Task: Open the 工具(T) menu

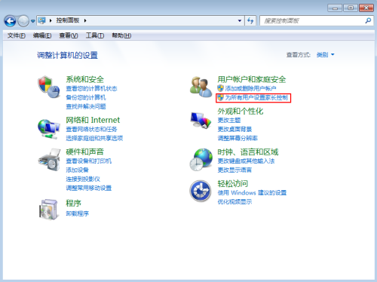Action: point(95,35)
